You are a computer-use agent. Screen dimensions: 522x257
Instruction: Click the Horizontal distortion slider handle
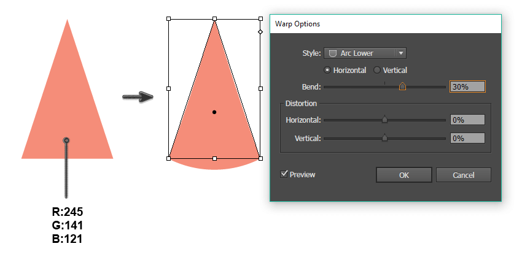pos(385,120)
